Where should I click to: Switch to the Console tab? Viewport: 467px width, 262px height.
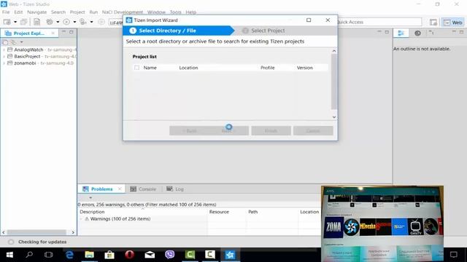(x=143, y=189)
